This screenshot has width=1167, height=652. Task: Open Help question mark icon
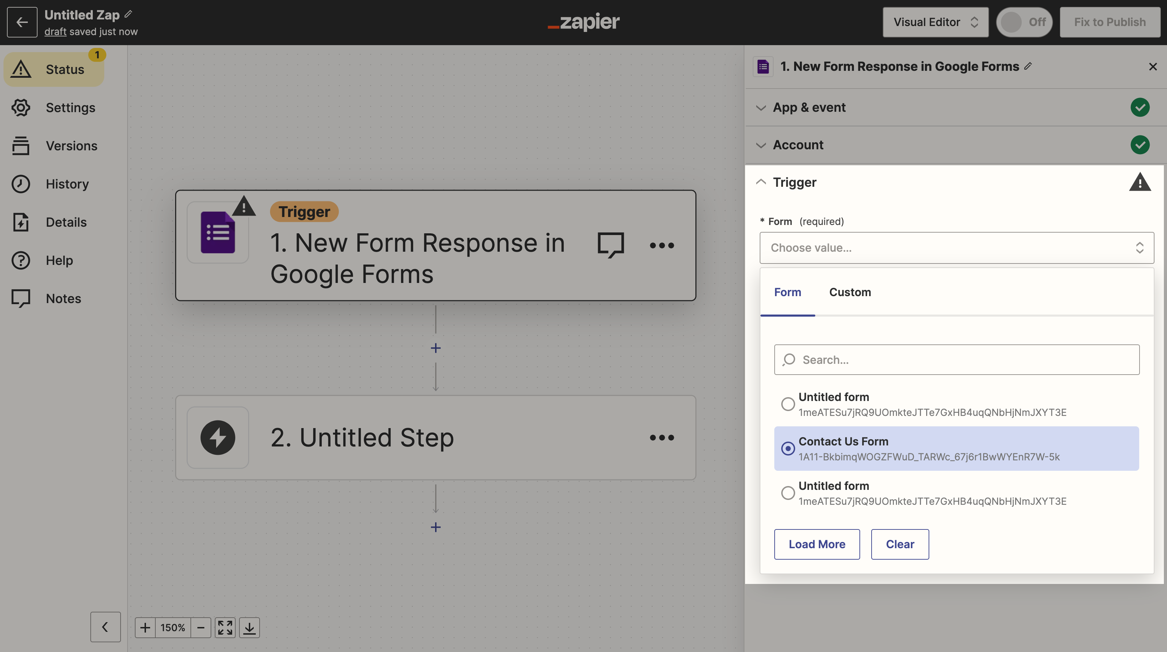click(21, 261)
